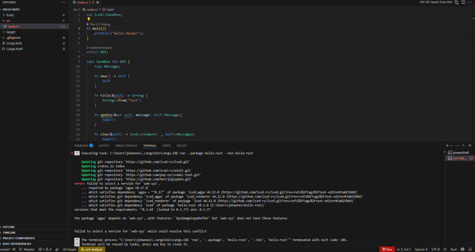
Task: Click the 'impl Sandbox for GUI {' line
Action: click(108, 62)
